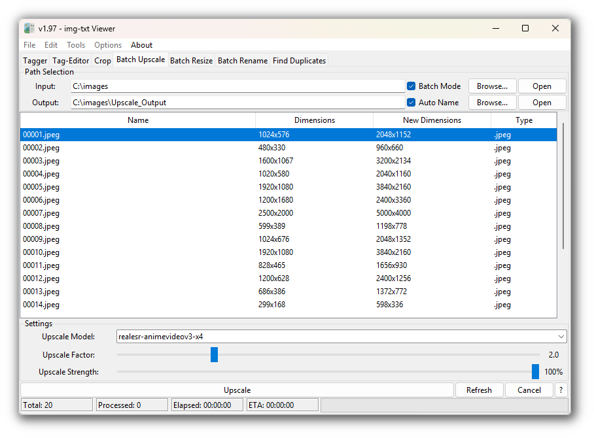Browse for the Input path
This screenshot has height=438, width=594.
492,86
